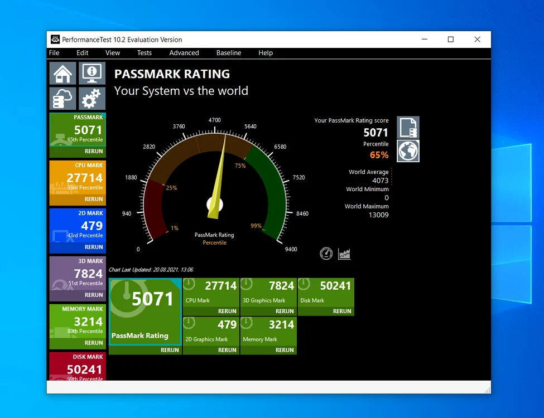The image size is (544, 418).
Task: Open the System Information monitor icon
Action: 92,73
